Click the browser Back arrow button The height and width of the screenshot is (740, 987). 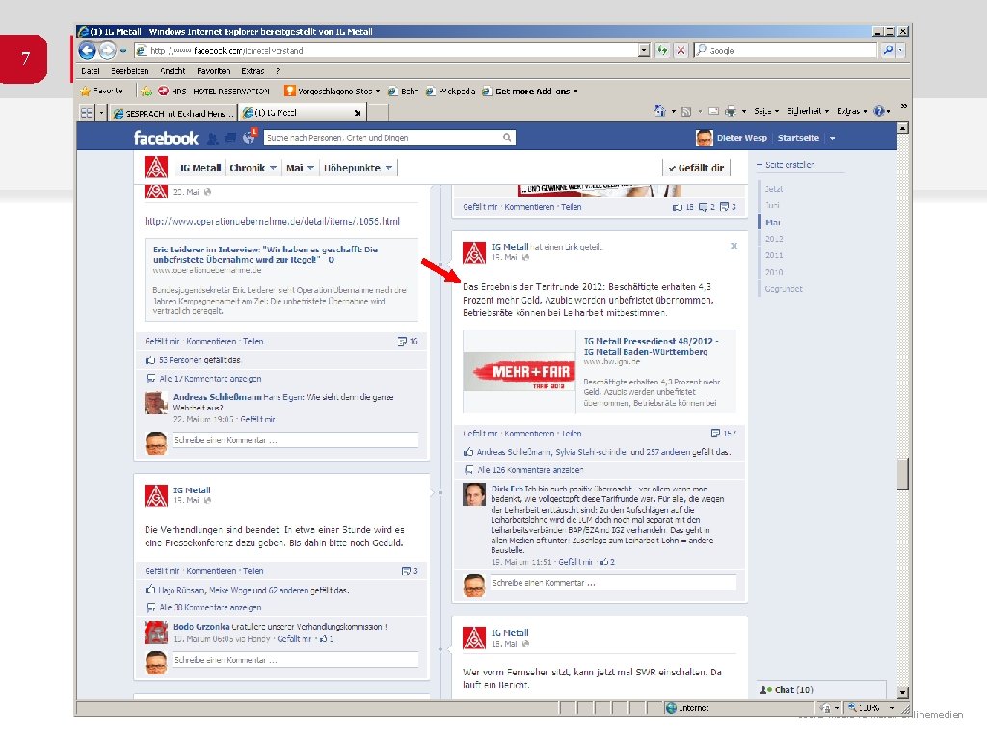click(88, 50)
